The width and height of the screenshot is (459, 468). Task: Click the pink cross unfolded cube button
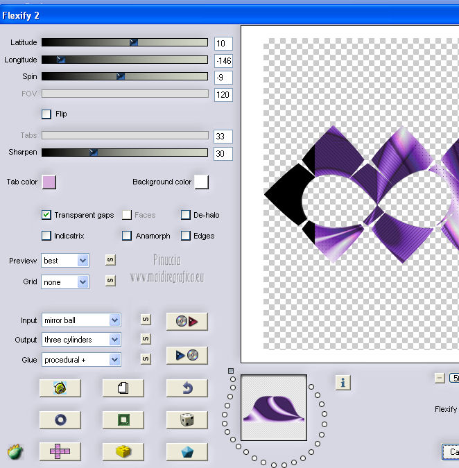click(60, 451)
